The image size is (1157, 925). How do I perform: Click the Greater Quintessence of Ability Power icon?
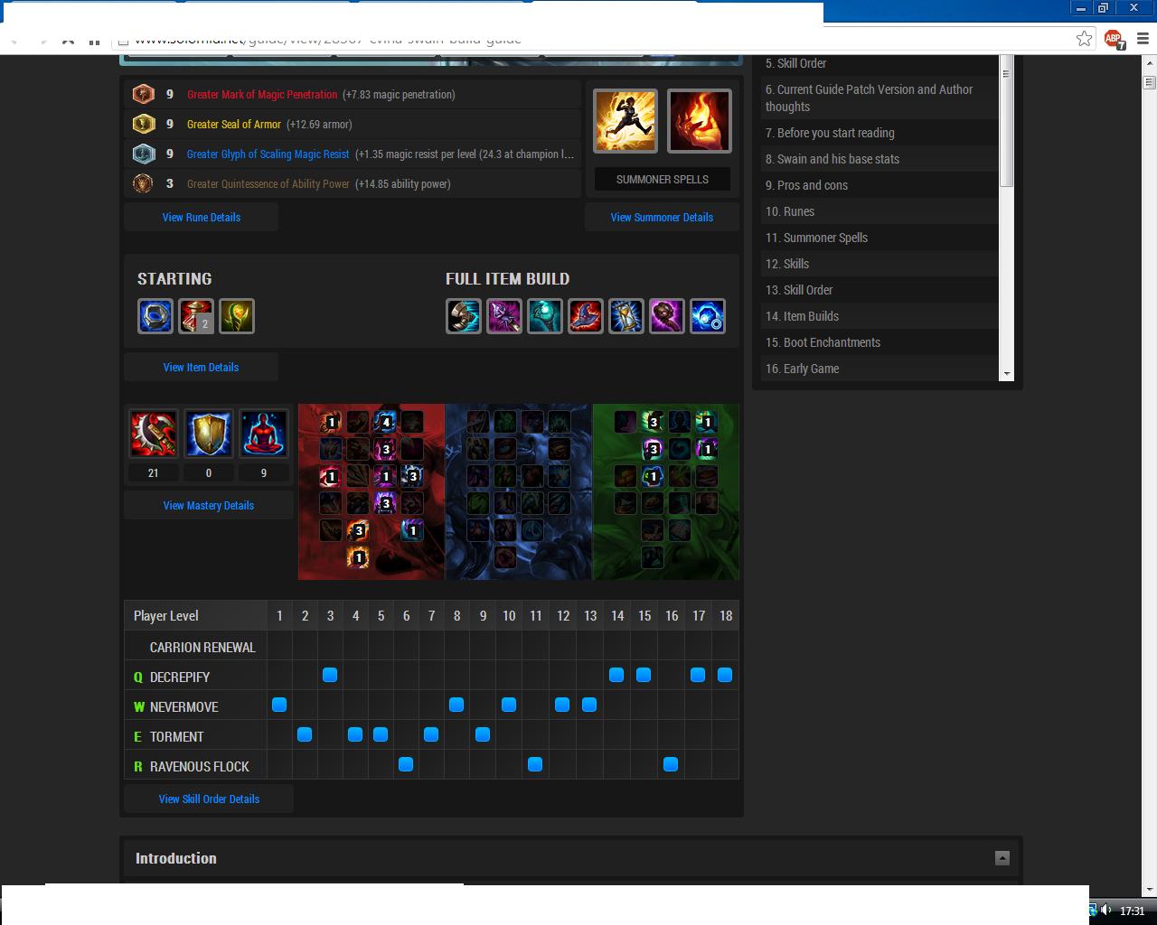point(143,183)
